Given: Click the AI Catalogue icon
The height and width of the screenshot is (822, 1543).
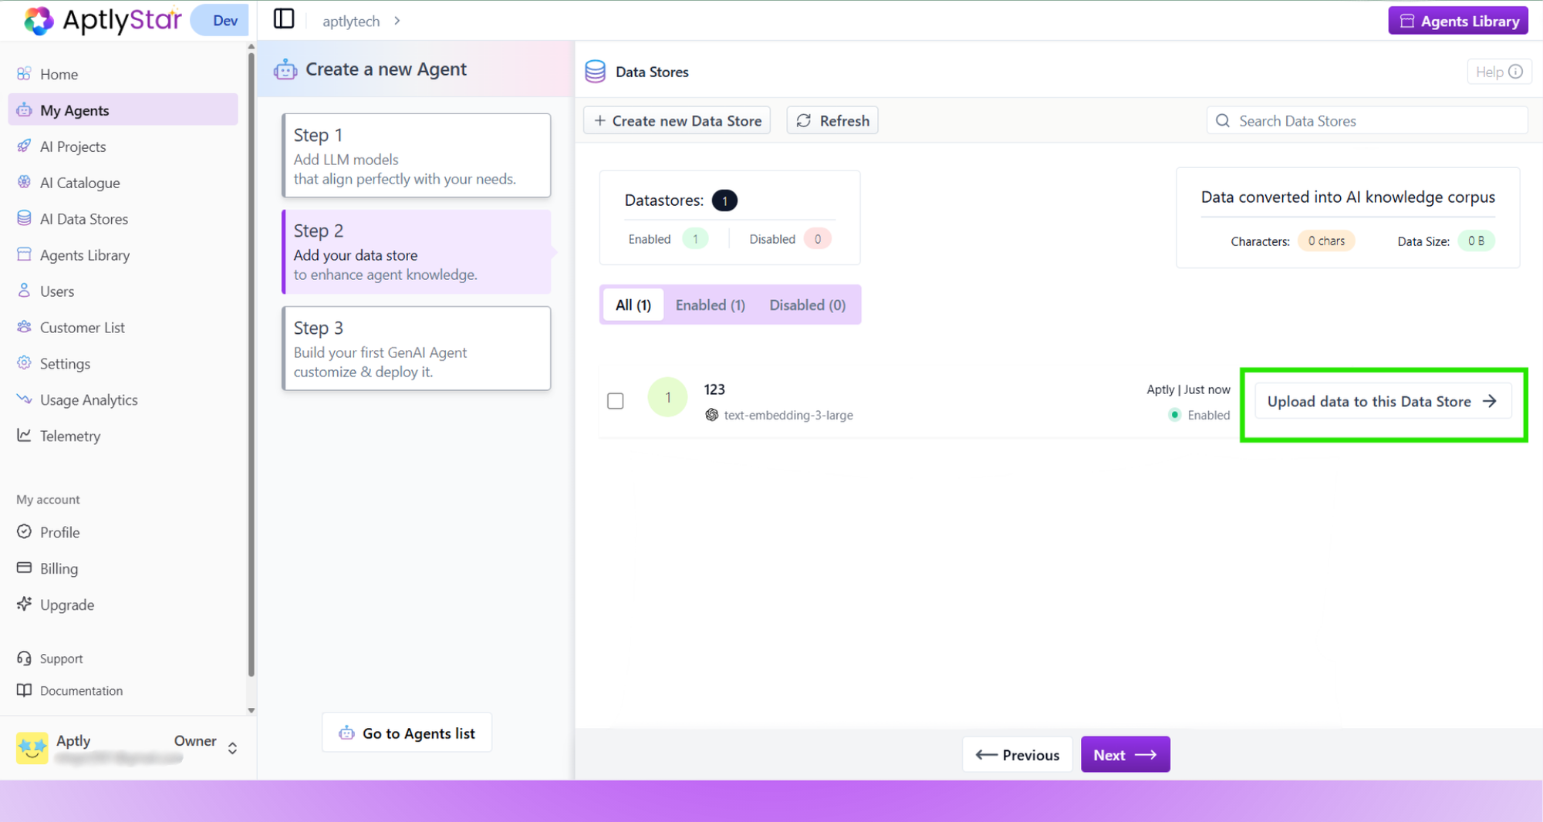Looking at the screenshot, I should coord(24,182).
